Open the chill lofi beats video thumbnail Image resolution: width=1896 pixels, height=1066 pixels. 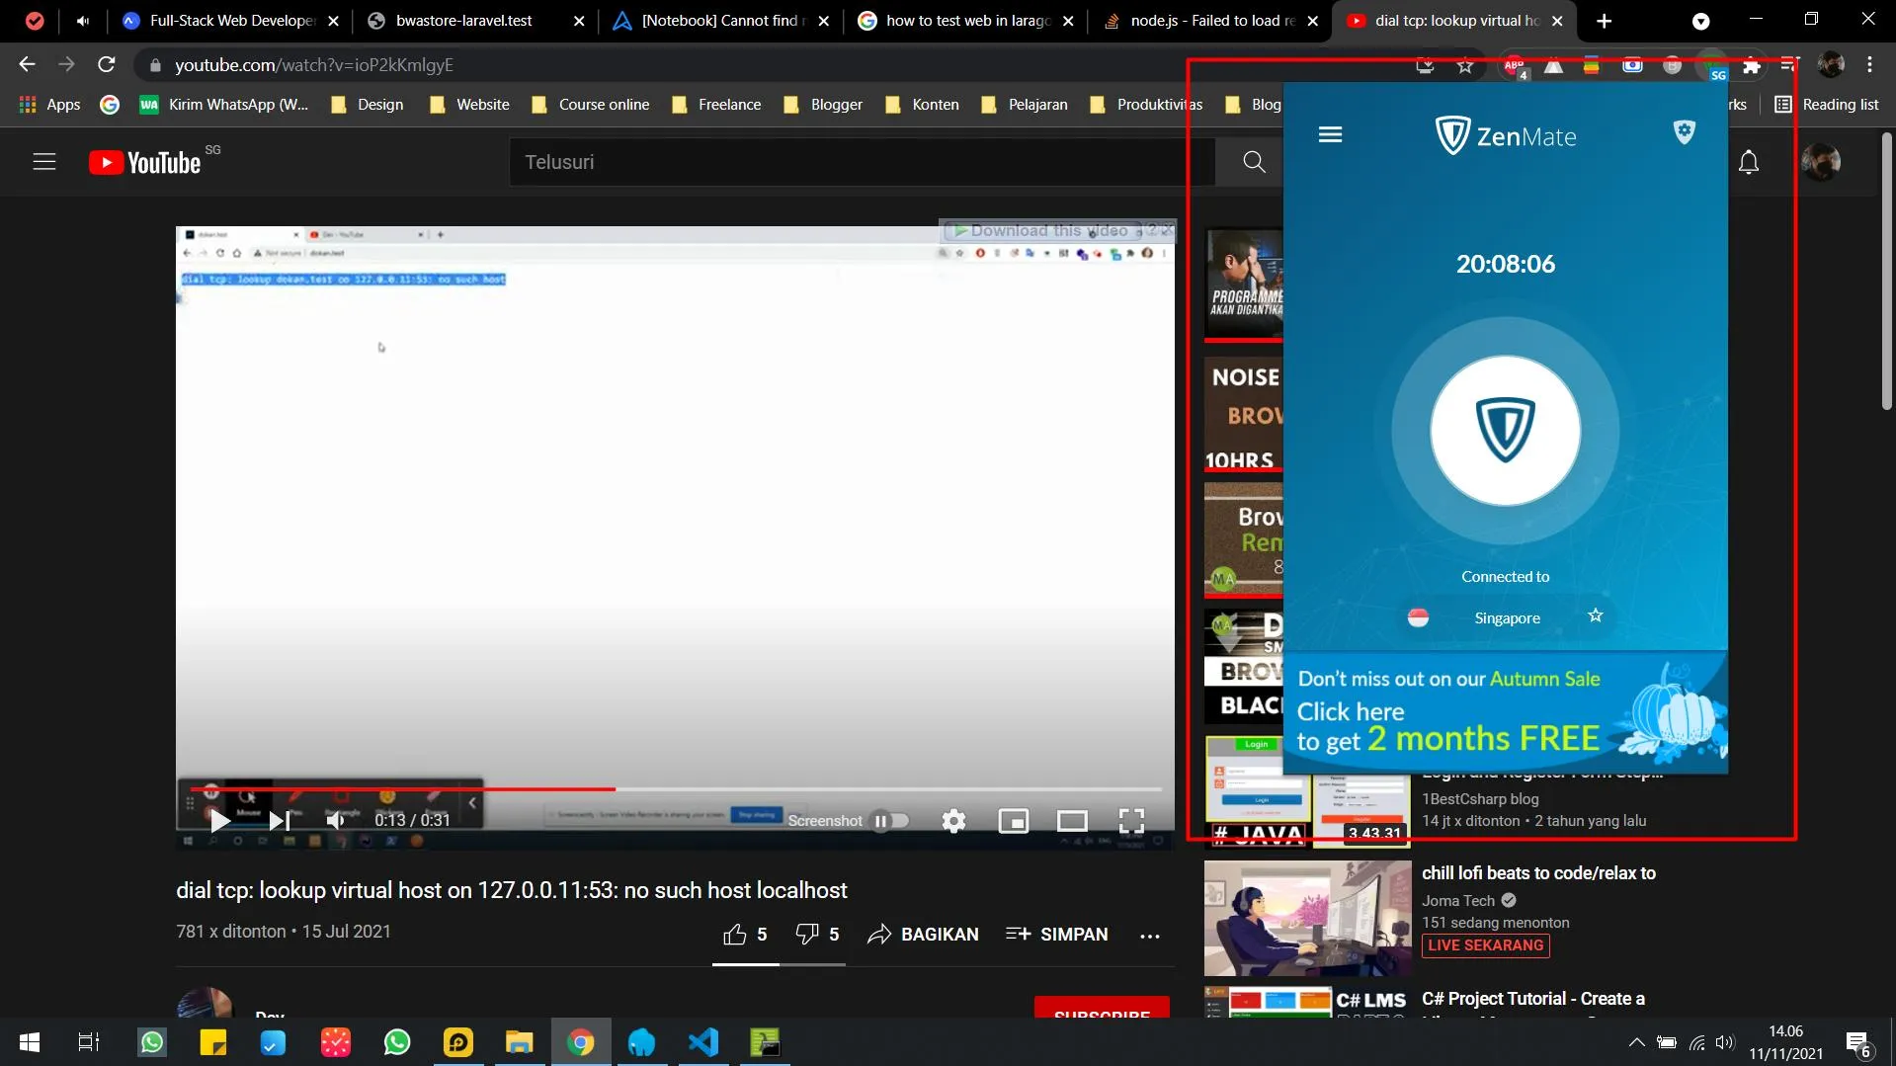click(1307, 918)
